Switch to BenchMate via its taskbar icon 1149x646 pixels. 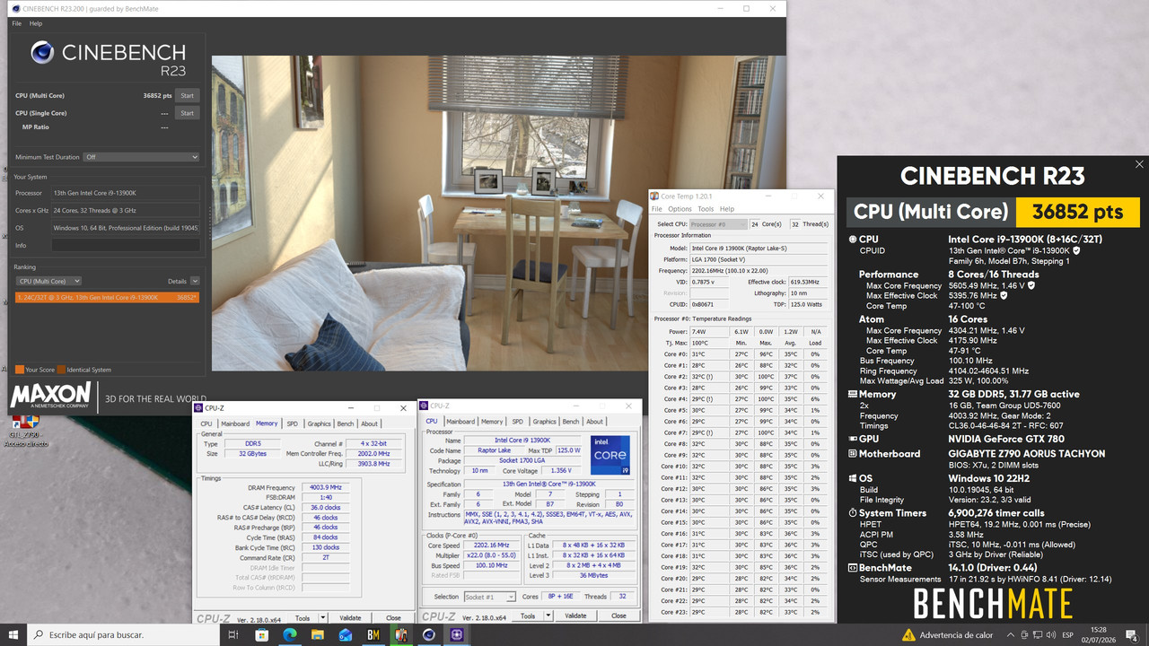(373, 634)
